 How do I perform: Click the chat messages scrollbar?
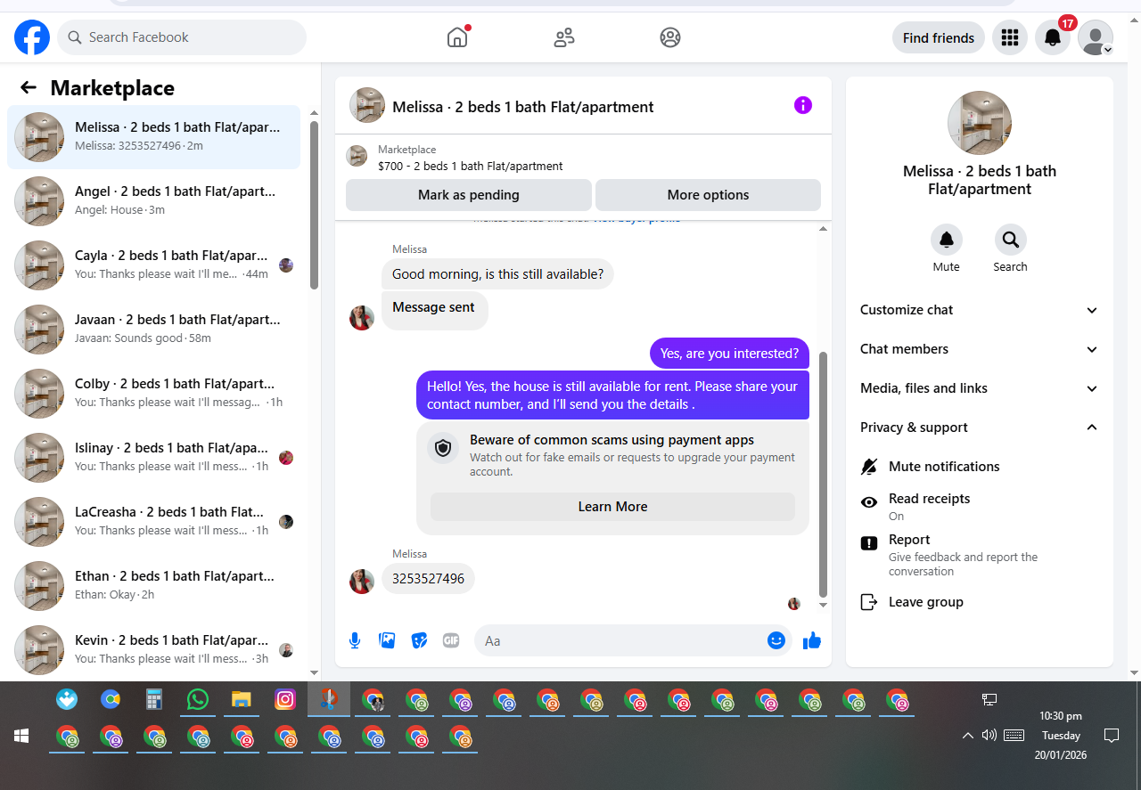click(823, 474)
